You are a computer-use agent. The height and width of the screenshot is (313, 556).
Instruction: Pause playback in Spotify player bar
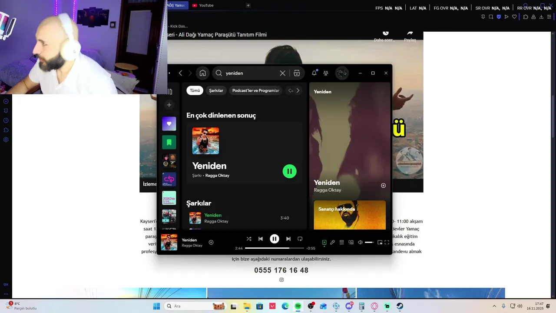click(x=275, y=239)
